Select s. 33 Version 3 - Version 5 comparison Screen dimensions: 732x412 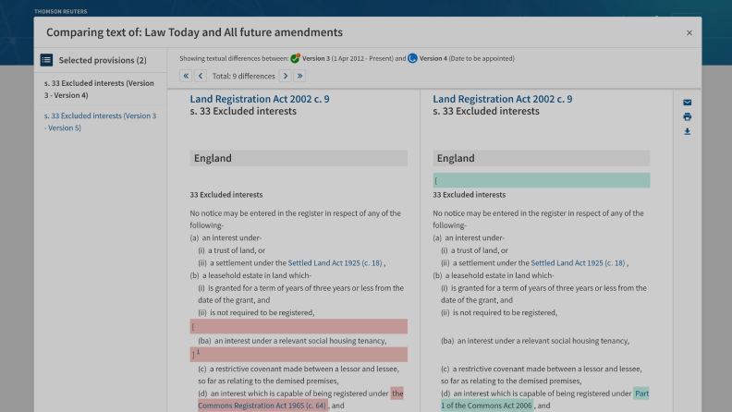tap(100, 121)
